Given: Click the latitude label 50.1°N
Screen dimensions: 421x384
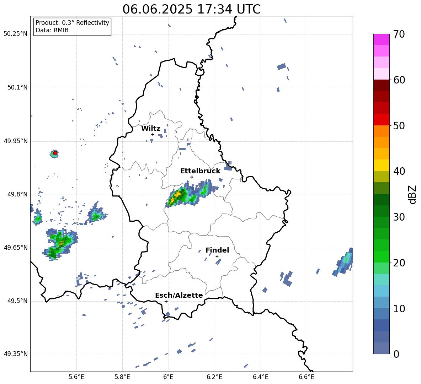Looking at the screenshot, I should coord(17,88).
